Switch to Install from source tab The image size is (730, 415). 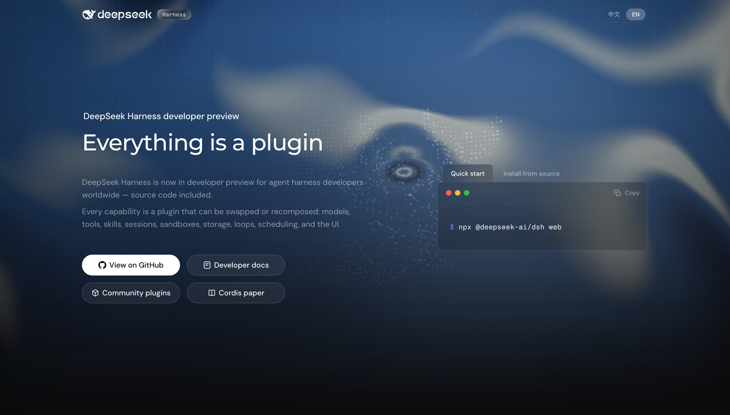coord(531,174)
